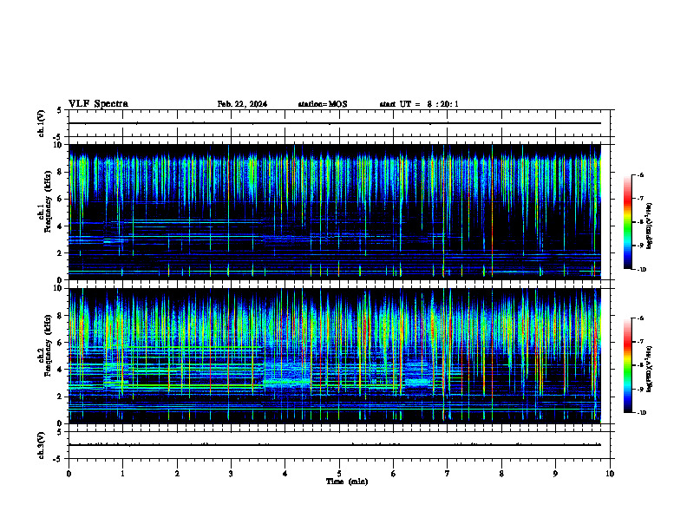This screenshot has height=531, width=687.
Task: Click the "VLF Spectra" title text
Action: (x=98, y=104)
